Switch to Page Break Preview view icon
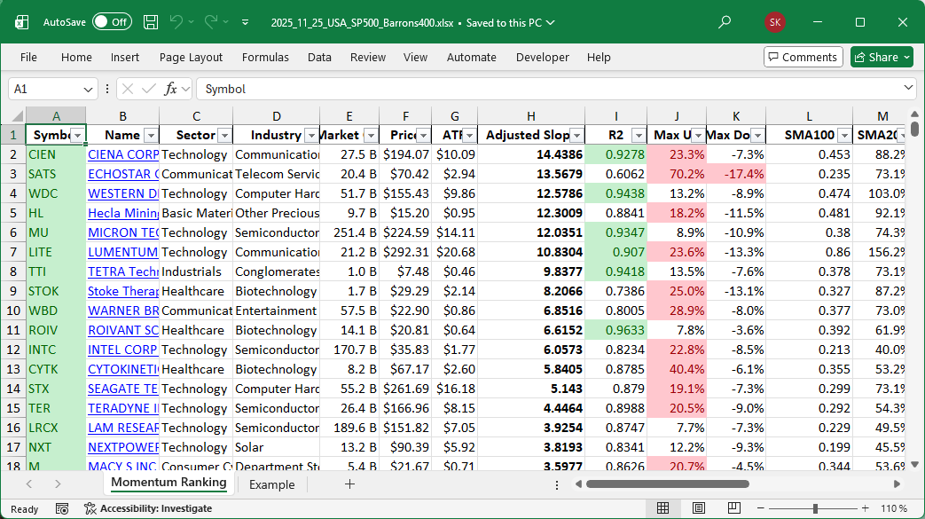The image size is (925, 519). 735,508
